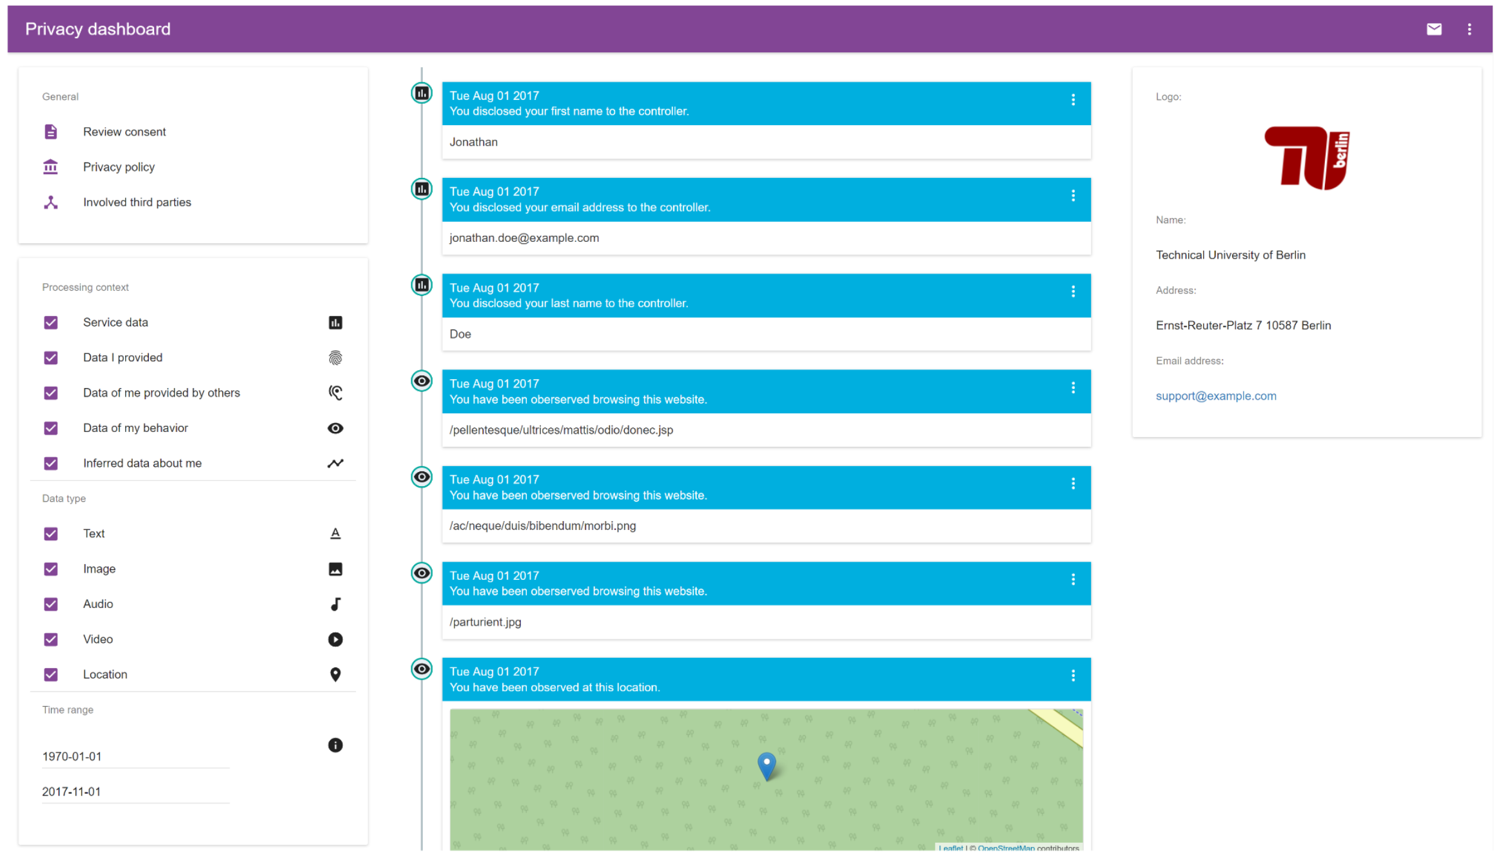Open the mail icon in header
Viewport: 1501px width, 855px height.
tap(1434, 29)
